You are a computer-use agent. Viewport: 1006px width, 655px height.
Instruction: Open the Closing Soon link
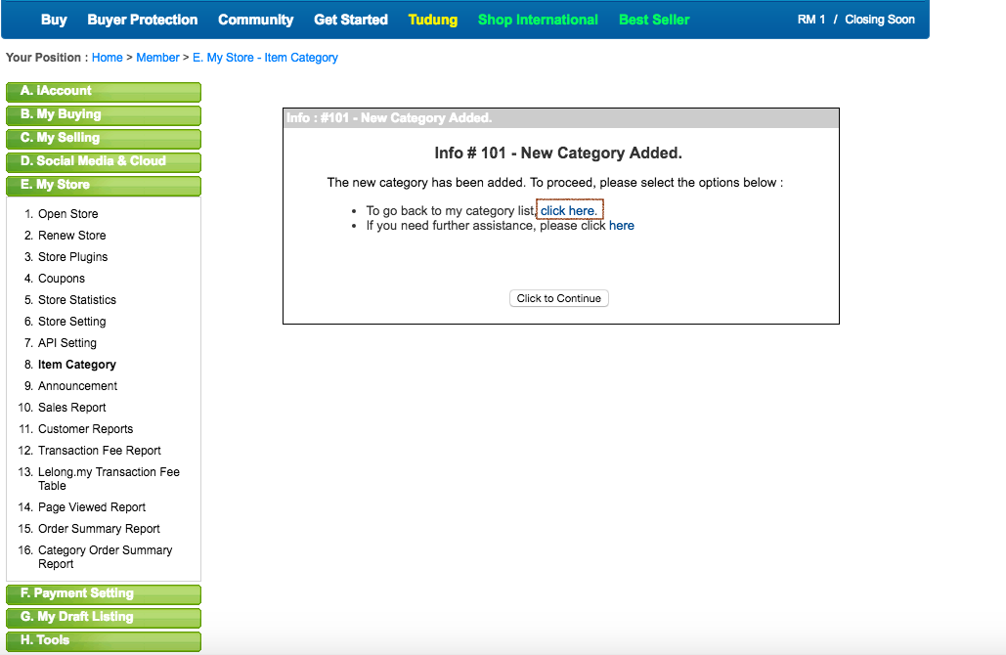click(x=880, y=20)
